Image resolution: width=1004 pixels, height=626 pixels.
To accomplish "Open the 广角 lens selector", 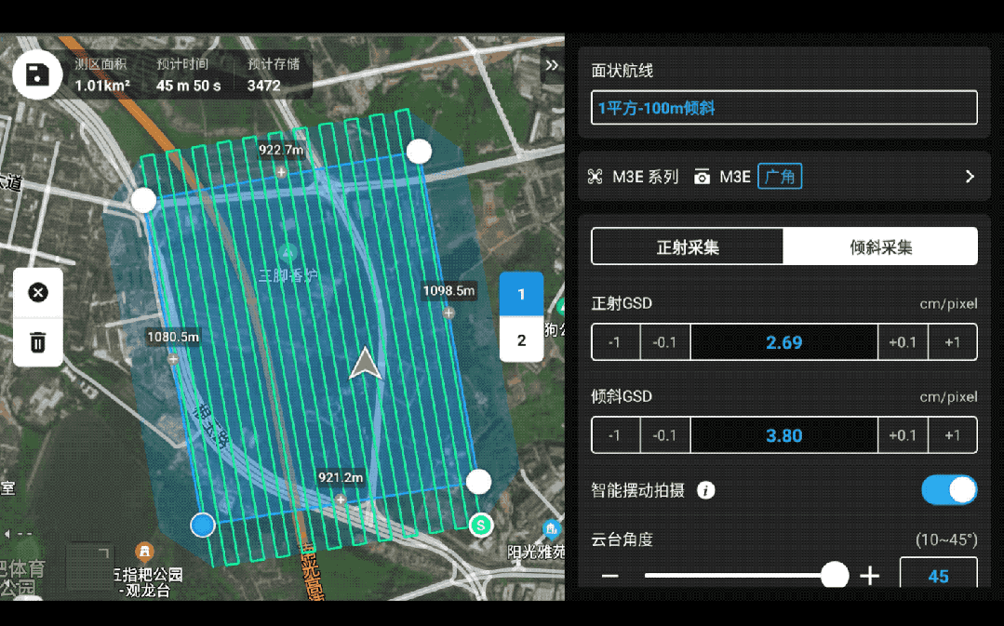I will [x=779, y=177].
